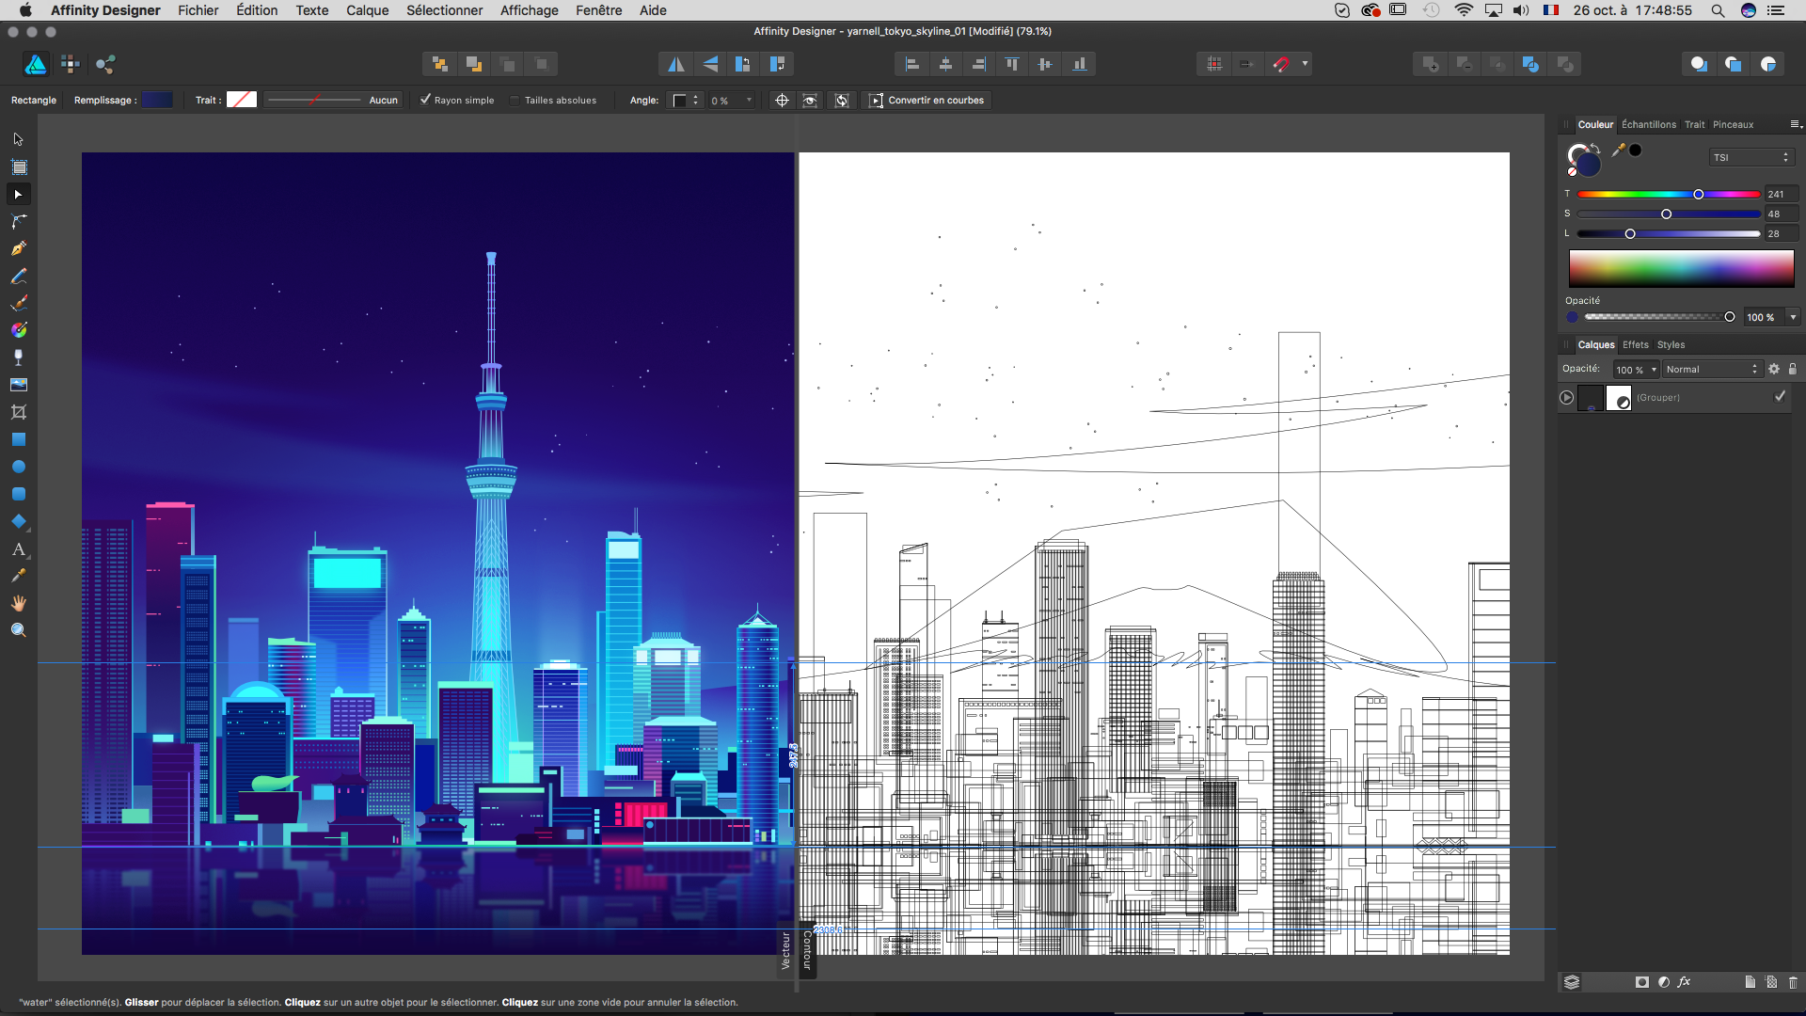Click the Remplissage fill color swatch

[157, 101]
